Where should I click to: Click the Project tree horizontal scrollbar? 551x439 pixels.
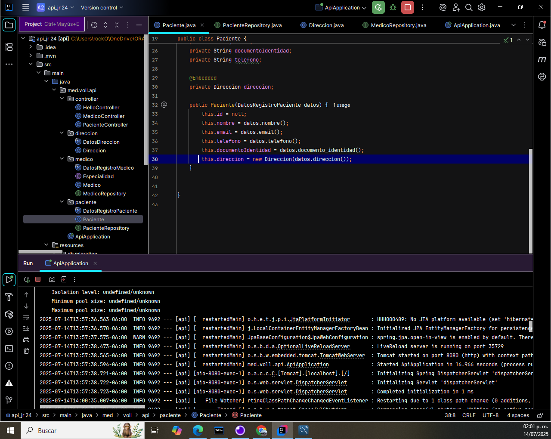pyautogui.click(x=40, y=252)
